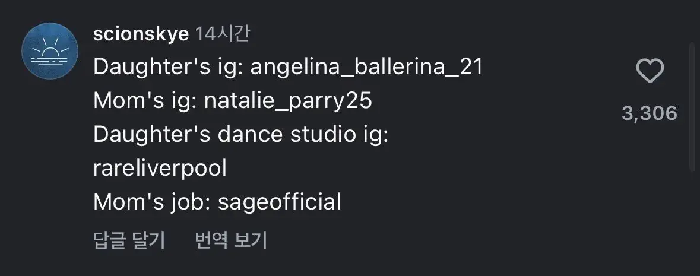Click the angelina_ballerina_21 handle text
This screenshot has height=276, width=700.
click(366, 68)
